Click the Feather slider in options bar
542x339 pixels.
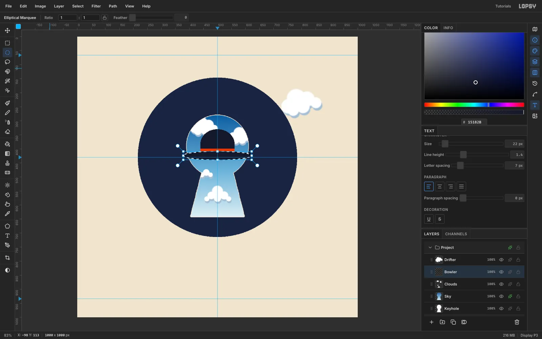click(x=151, y=18)
